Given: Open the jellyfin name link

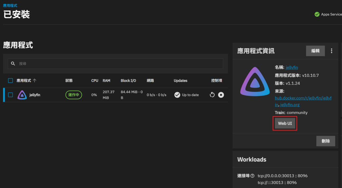Looking at the screenshot, I should [x=292, y=67].
